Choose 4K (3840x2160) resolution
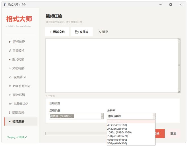Viewport: 187px width, 146px height. (x=131, y=125)
